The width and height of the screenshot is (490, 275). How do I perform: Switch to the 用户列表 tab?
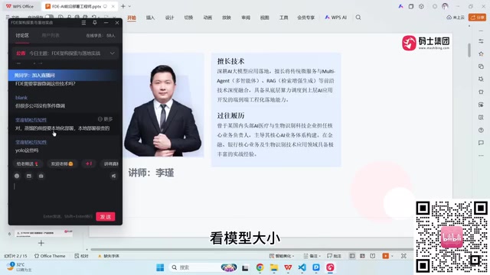pos(51,36)
